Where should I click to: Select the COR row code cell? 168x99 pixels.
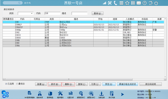(23, 22)
